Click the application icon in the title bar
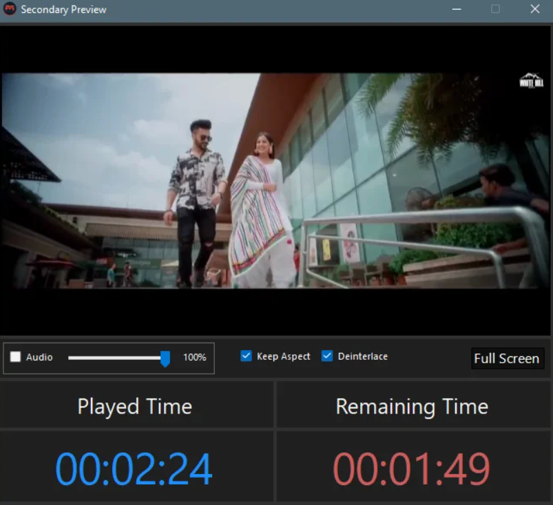 click(10, 9)
